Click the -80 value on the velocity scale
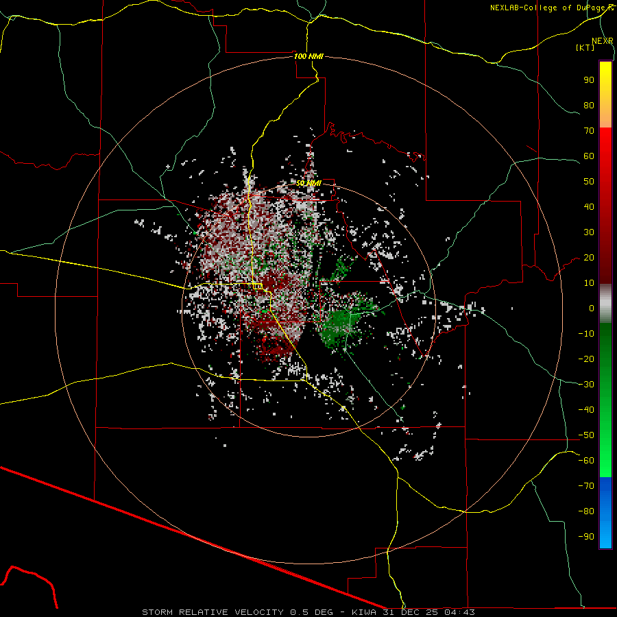The height and width of the screenshot is (617, 617). (586, 511)
